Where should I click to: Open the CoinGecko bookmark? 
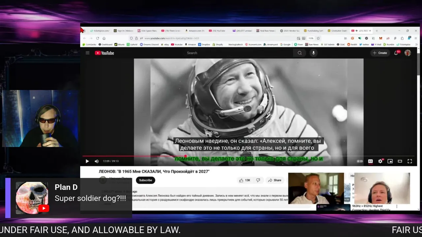point(89,44)
